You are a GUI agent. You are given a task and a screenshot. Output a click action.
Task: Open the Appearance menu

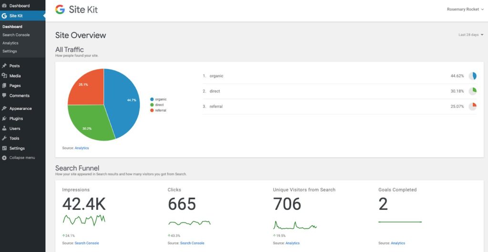click(x=23, y=109)
